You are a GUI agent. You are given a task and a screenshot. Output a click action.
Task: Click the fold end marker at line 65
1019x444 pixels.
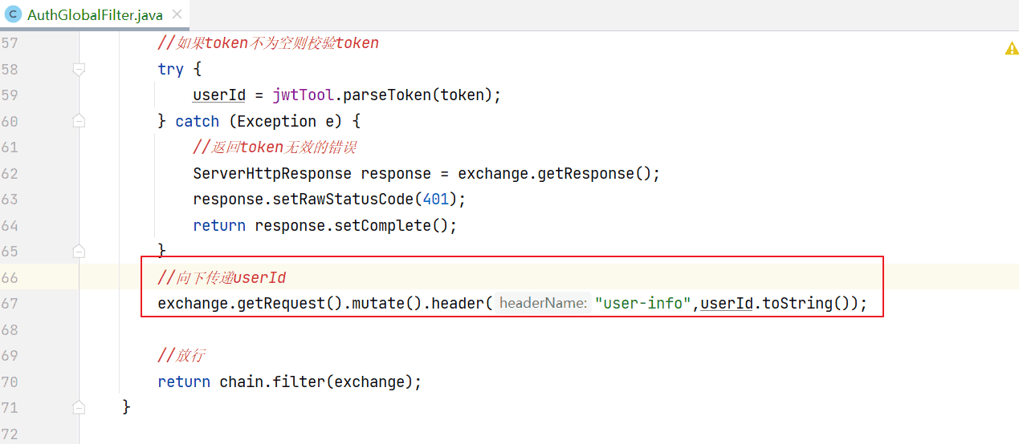pos(79,251)
